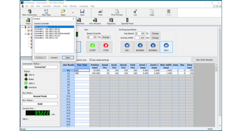Click the Print icon
Screen dimensions: 242x131
click(100, 12)
